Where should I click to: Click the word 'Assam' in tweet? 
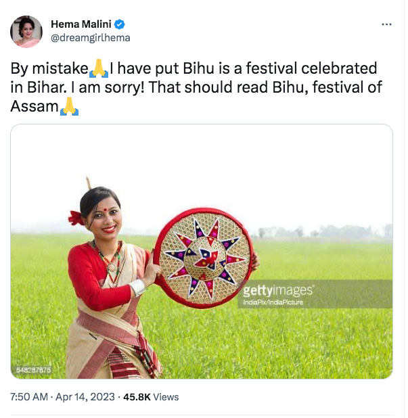click(x=35, y=106)
